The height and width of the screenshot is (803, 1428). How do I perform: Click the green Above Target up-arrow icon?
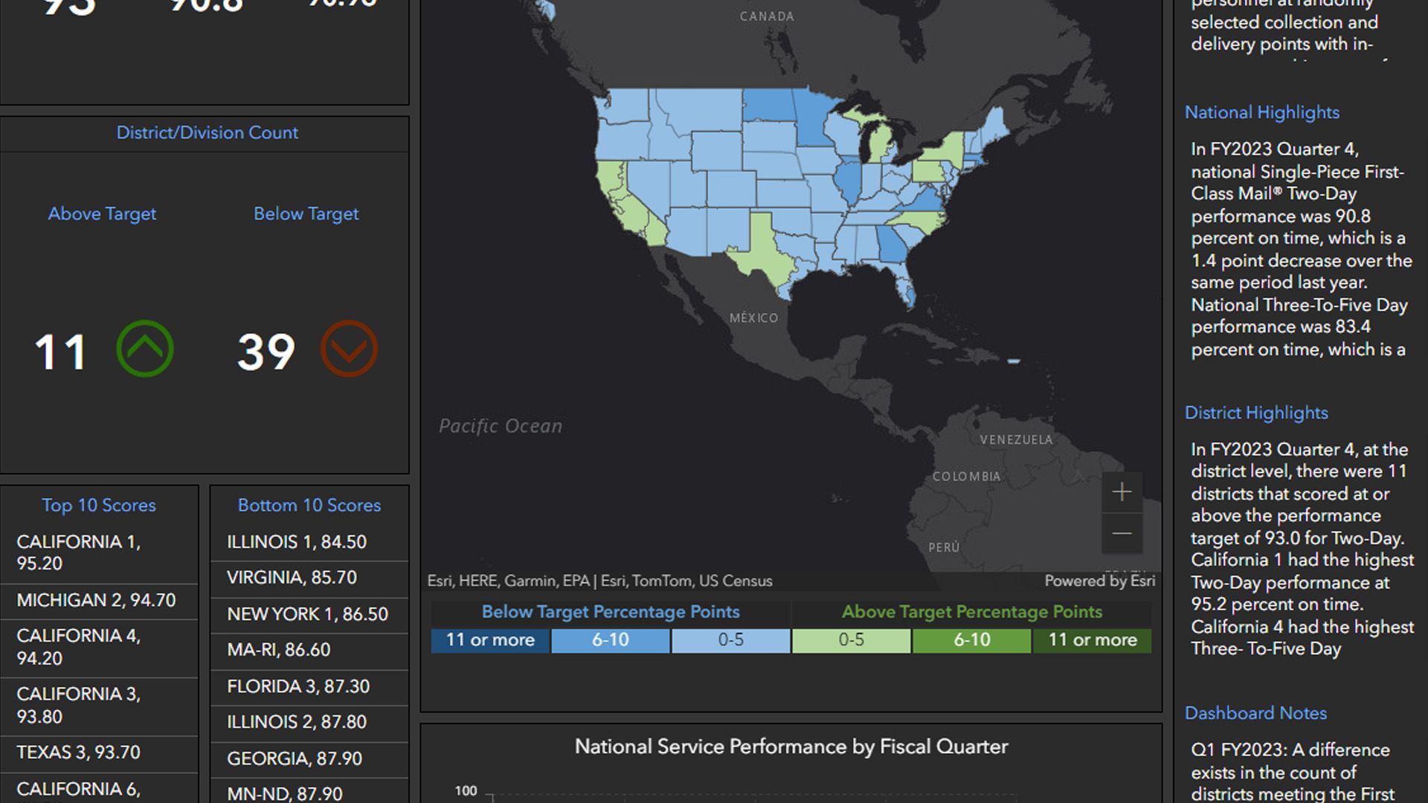(x=145, y=349)
